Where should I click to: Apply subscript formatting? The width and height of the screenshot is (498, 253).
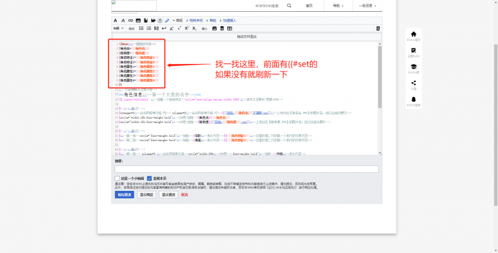pyautogui.click(x=194, y=29)
